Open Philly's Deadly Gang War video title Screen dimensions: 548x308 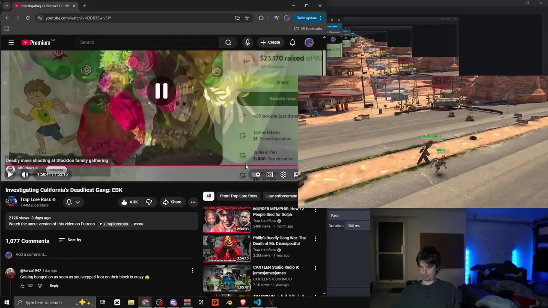pos(279,241)
